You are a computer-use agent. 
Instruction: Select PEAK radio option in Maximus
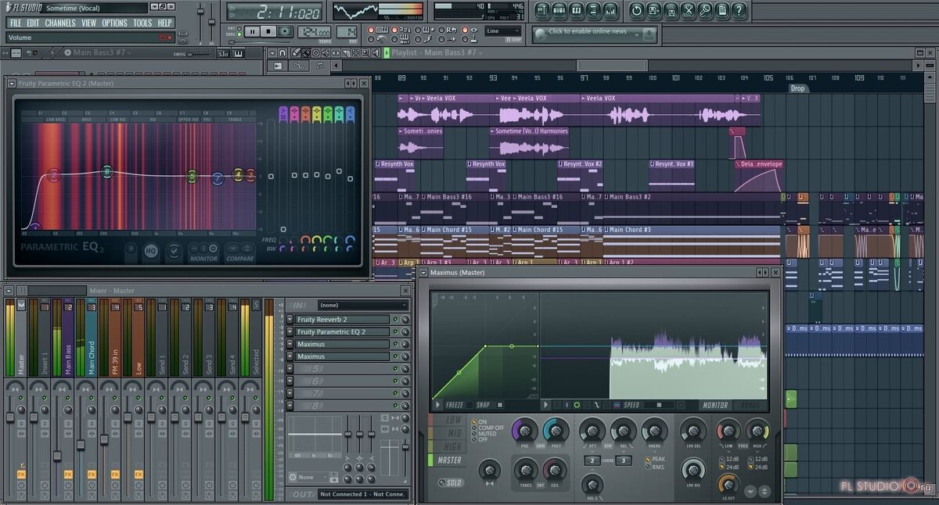click(x=655, y=459)
